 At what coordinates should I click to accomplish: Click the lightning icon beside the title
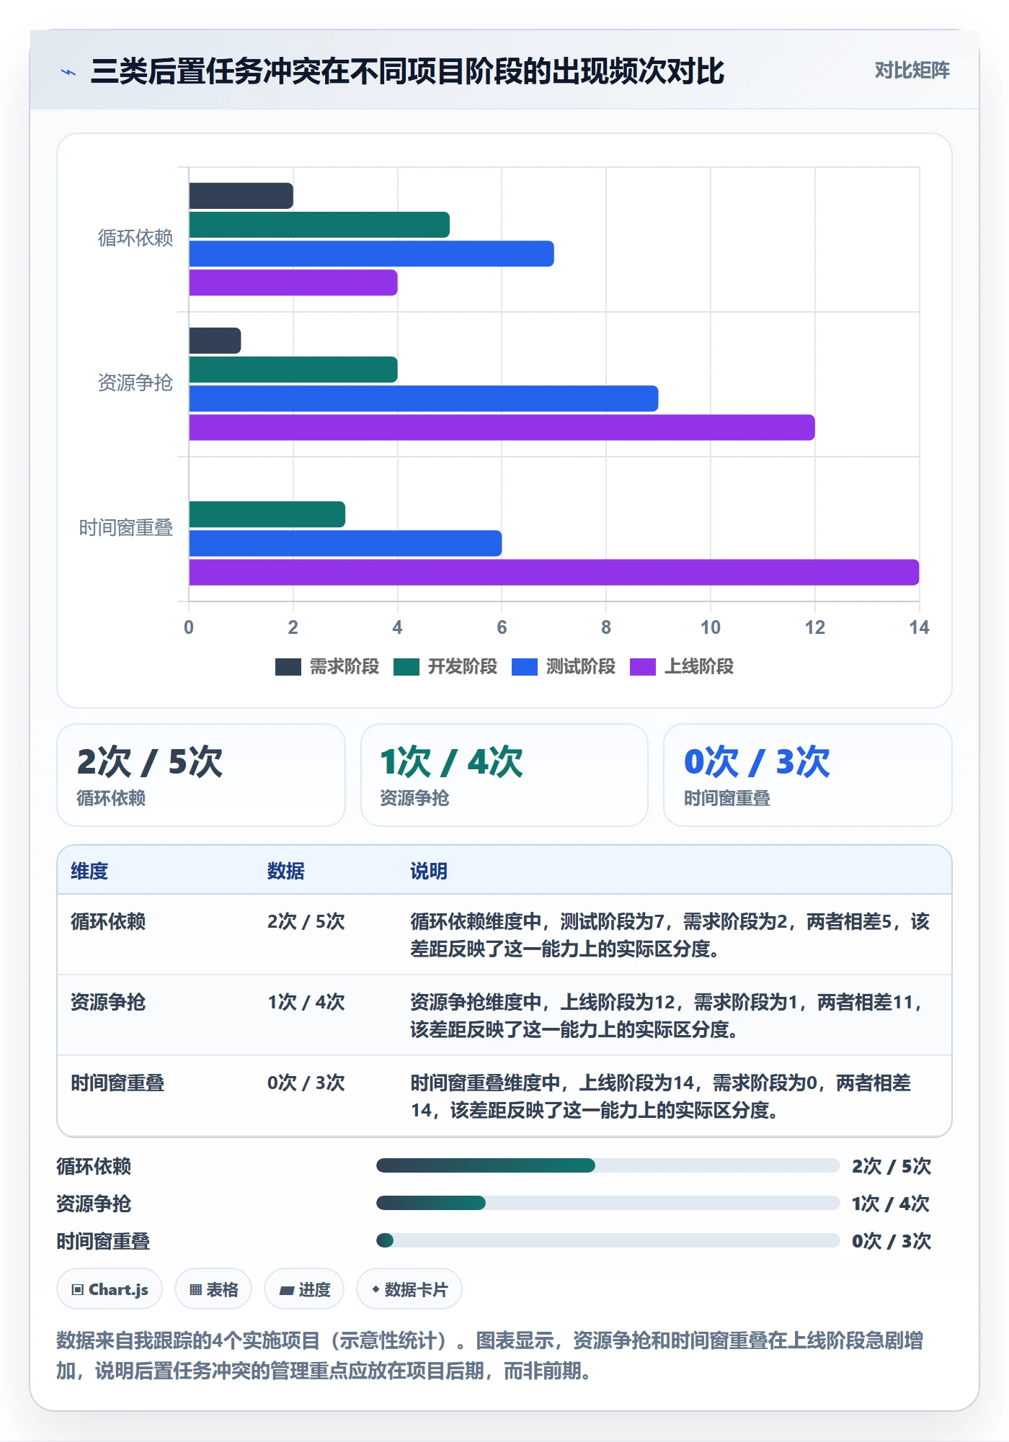pyautogui.click(x=68, y=72)
